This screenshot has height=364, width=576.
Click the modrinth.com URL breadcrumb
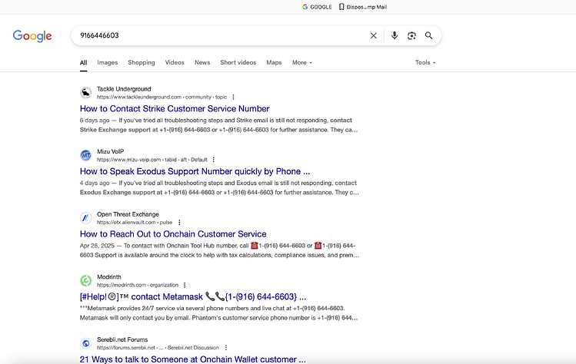pyautogui.click(x=138, y=285)
